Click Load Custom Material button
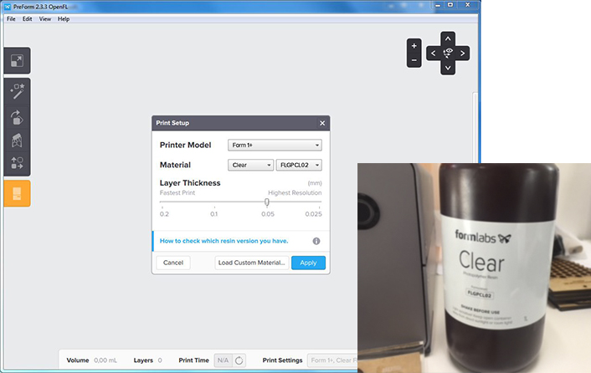Image resolution: width=591 pixels, height=373 pixels. click(251, 263)
